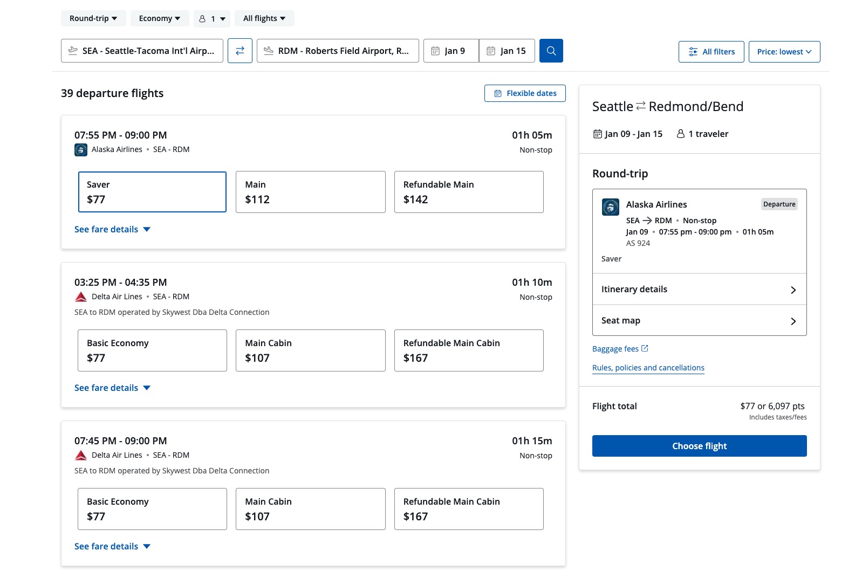
Task: Click the calendar icon in Jan 15 field
Action: point(491,51)
